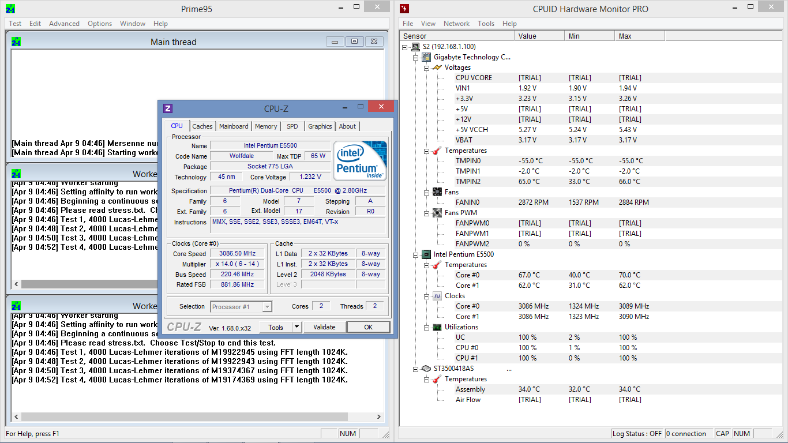Open the Hardware Monitor View menu
This screenshot has width=788, height=443.
click(x=428, y=24)
